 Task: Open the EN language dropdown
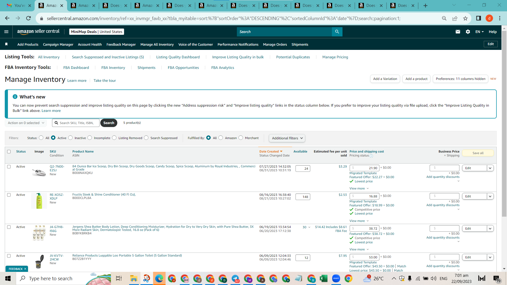tap(480, 32)
